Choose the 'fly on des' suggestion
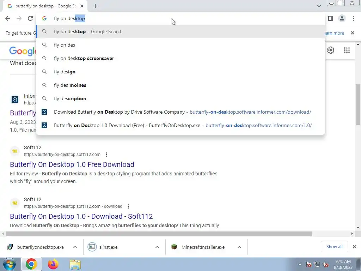 180,45
